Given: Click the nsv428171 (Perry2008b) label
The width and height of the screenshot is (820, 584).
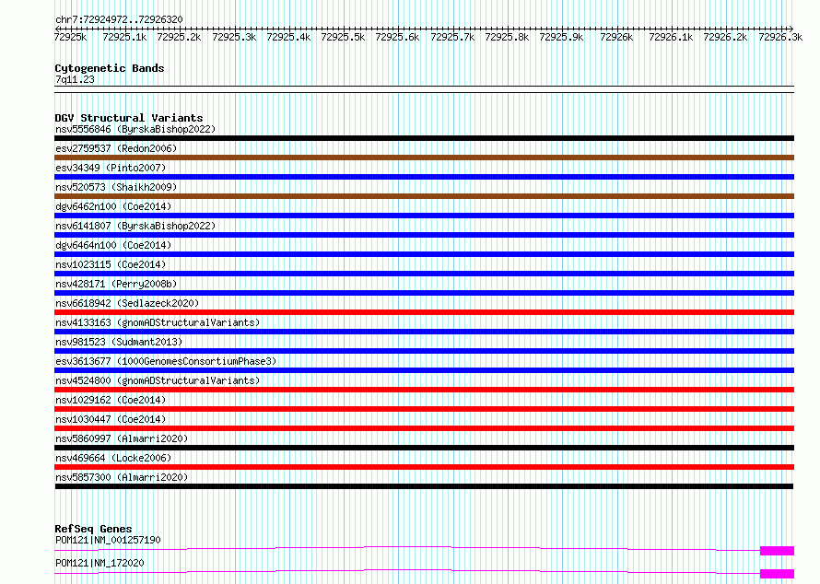Looking at the screenshot, I should click(x=116, y=284).
